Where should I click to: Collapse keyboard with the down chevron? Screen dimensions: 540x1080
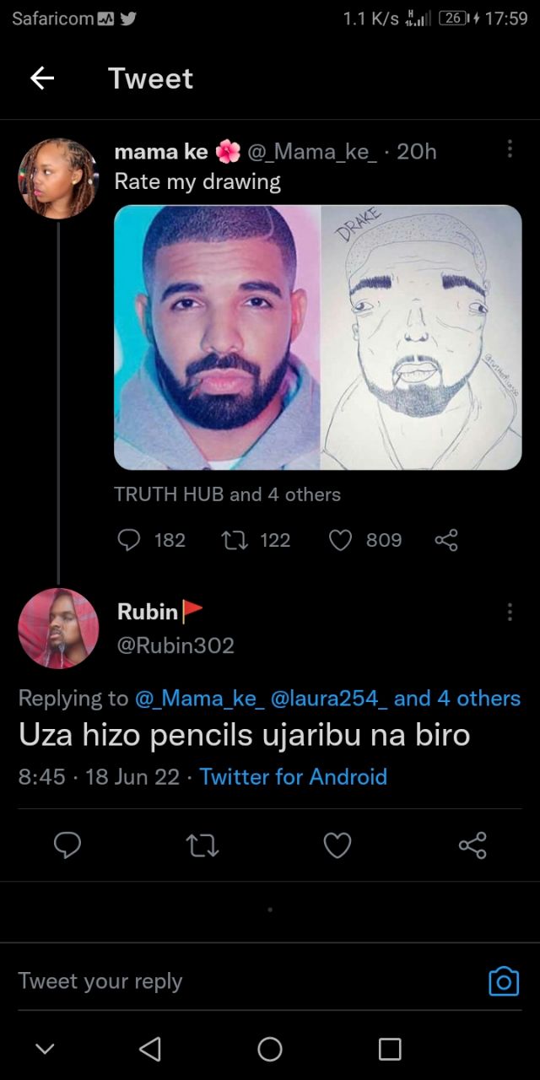(x=46, y=1049)
